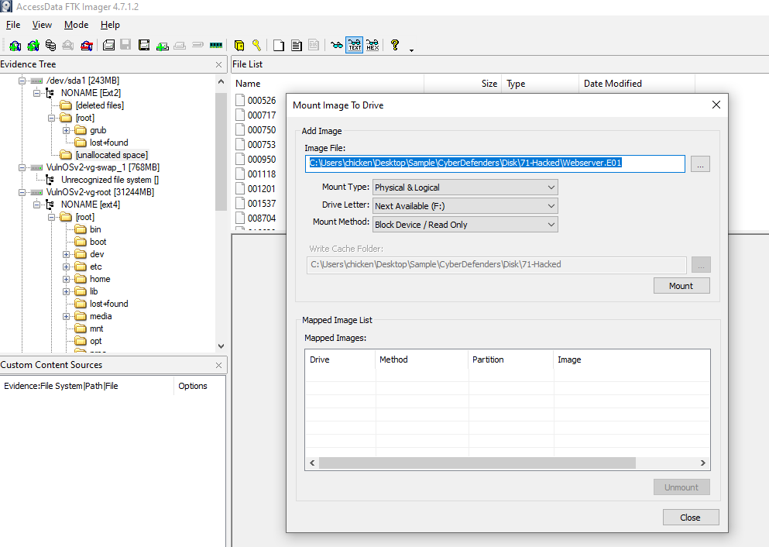
Task: Click the Obtain Protected Files icon
Action: pyautogui.click(x=239, y=46)
